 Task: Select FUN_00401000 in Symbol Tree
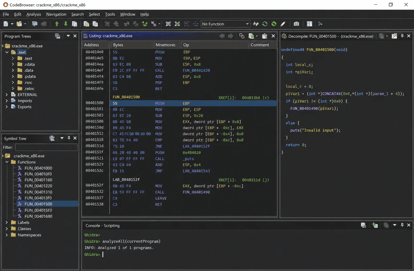[38, 168]
